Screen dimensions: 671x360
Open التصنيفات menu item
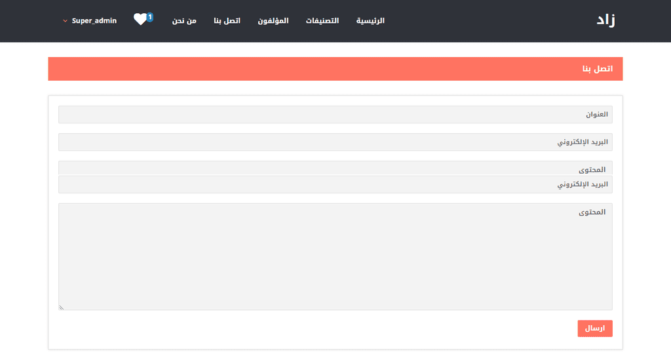click(322, 20)
